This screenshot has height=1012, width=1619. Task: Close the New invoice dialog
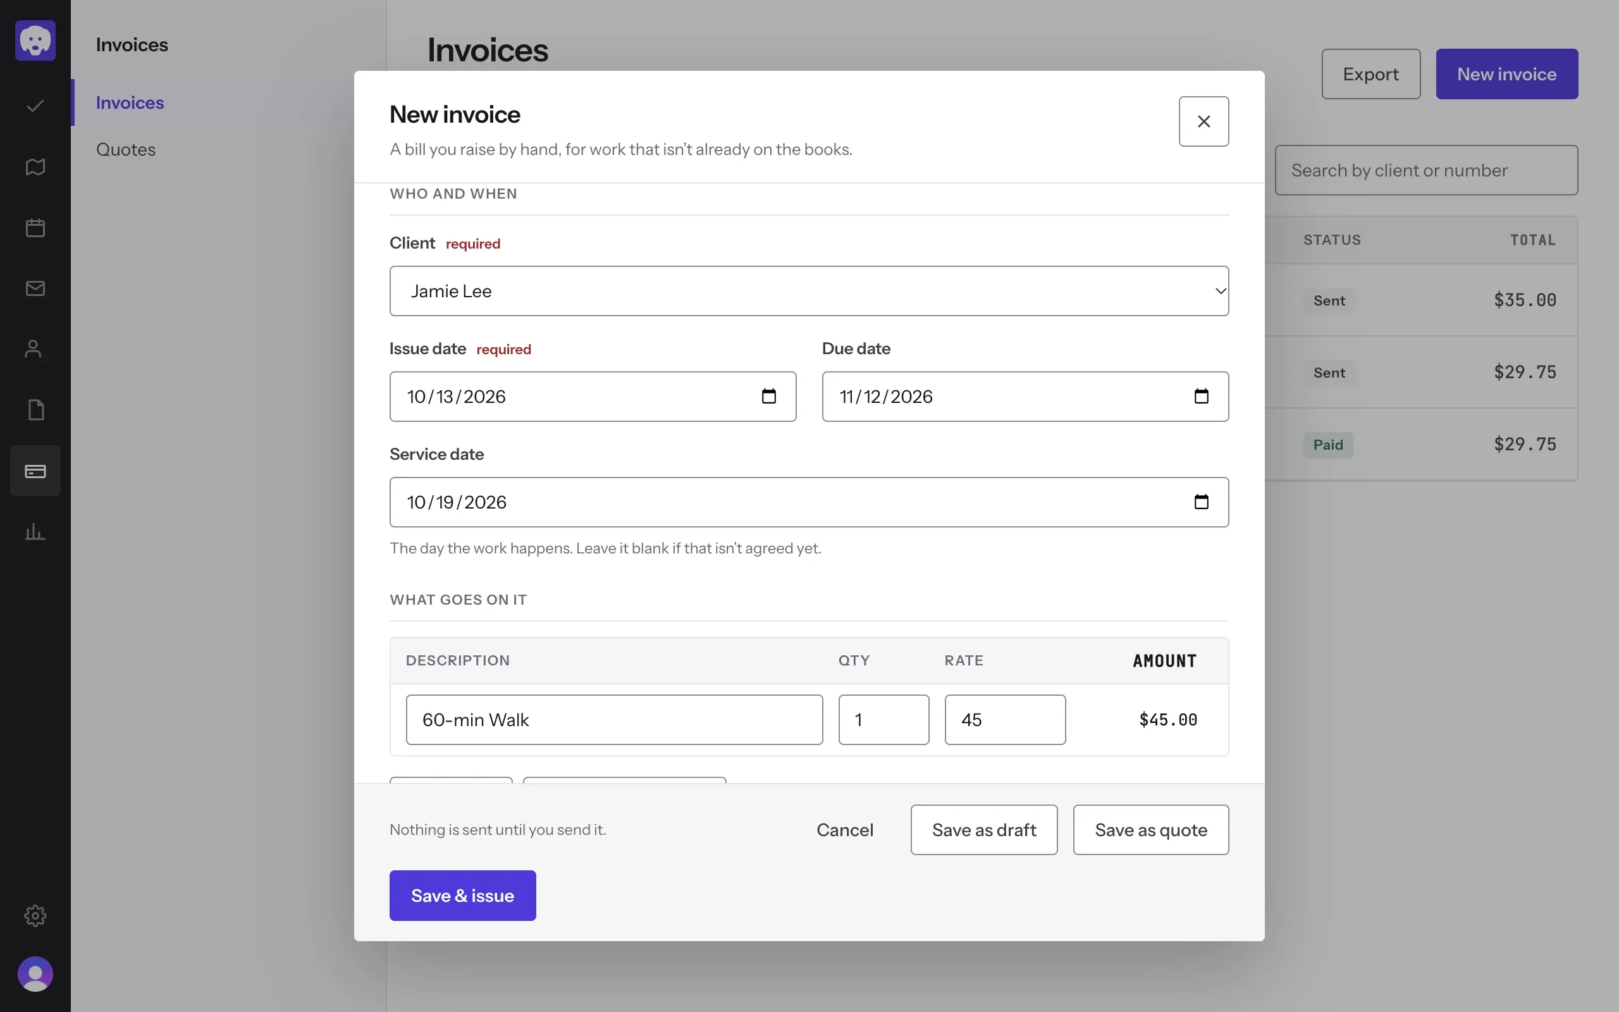[x=1203, y=121]
